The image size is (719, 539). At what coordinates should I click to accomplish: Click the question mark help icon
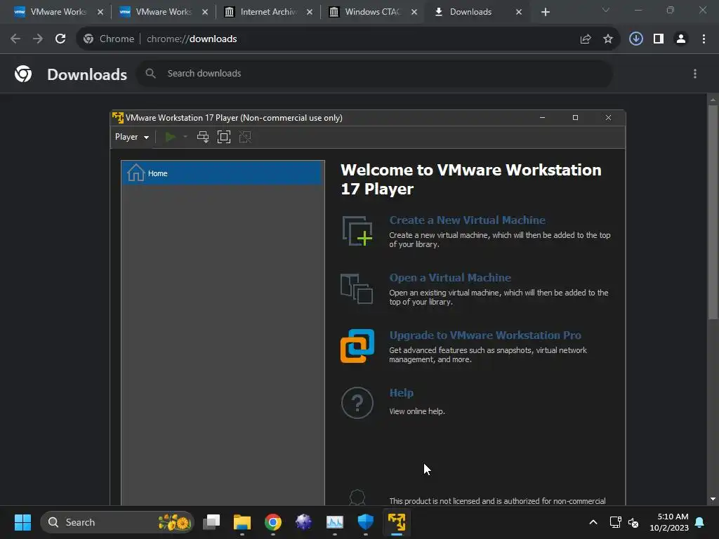357,403
